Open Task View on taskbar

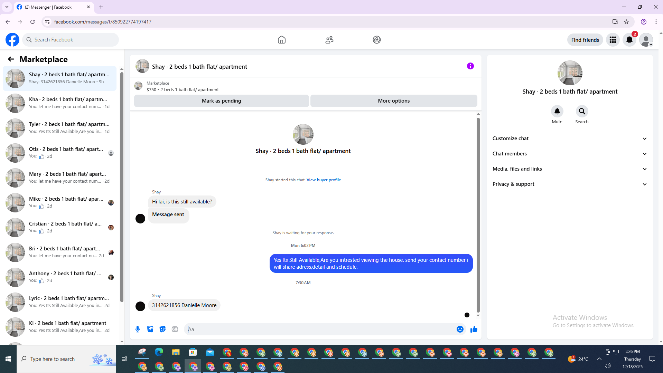tap(124, 359)
